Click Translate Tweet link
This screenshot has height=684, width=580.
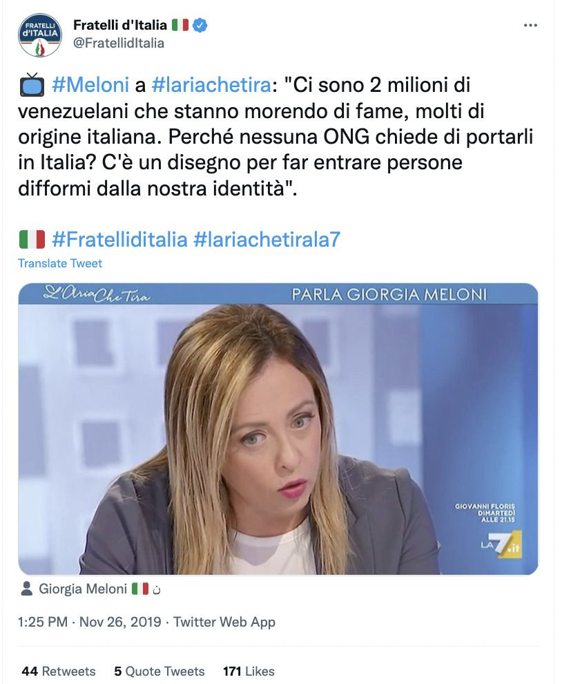tap(60, 263)
